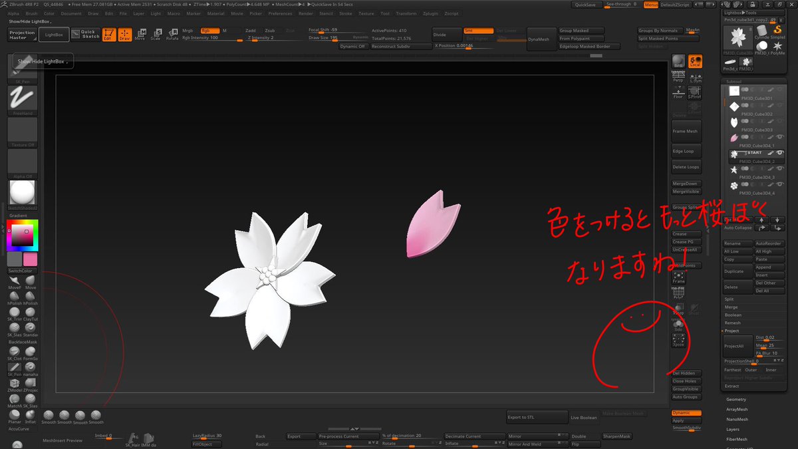This screenshot has height=449, width=798.
Task: Click the QuickSave button
Action: (585, 5)
